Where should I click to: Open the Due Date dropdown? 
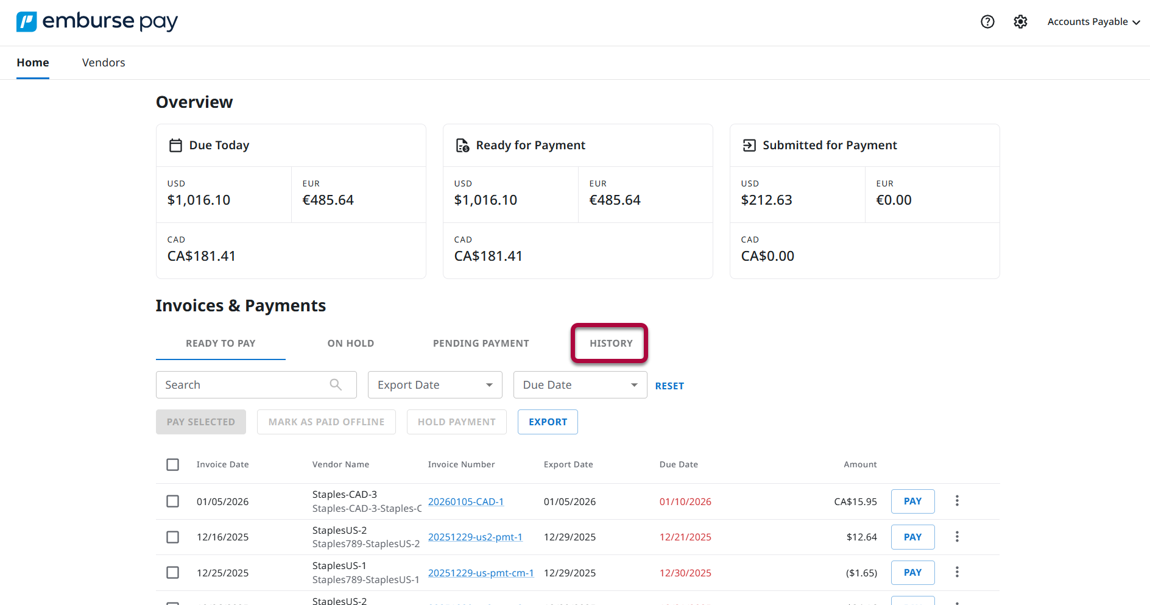pyautogui.click(x=579, y=384)
